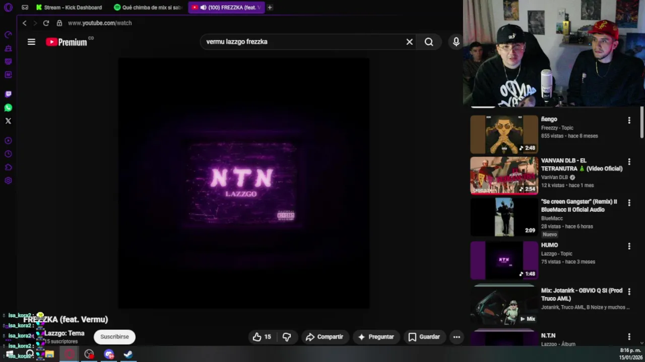
Task: Open the VANVAN DLB El Tetranutra thumbnail
Action: pos(504,175)
